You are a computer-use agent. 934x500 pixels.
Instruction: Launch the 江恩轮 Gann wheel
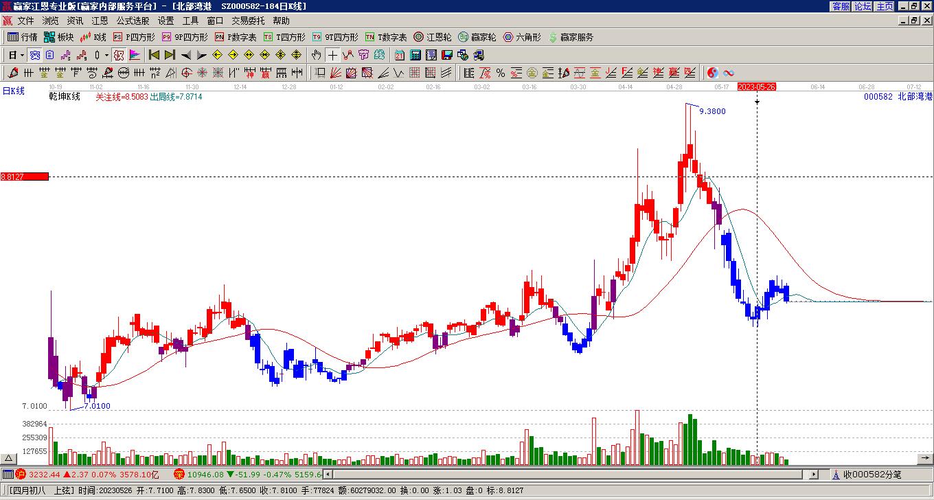[433, 37]
